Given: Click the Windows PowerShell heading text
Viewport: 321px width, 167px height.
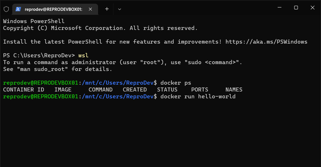Looking at the screenshot, I should coord(34,21).
